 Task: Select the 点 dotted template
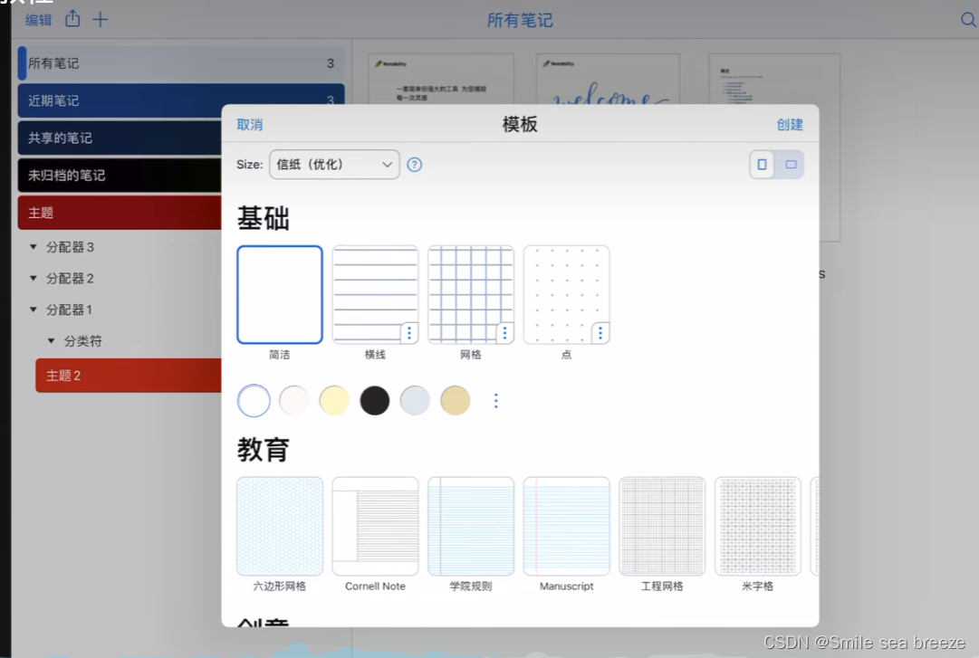tap(566, 294)
